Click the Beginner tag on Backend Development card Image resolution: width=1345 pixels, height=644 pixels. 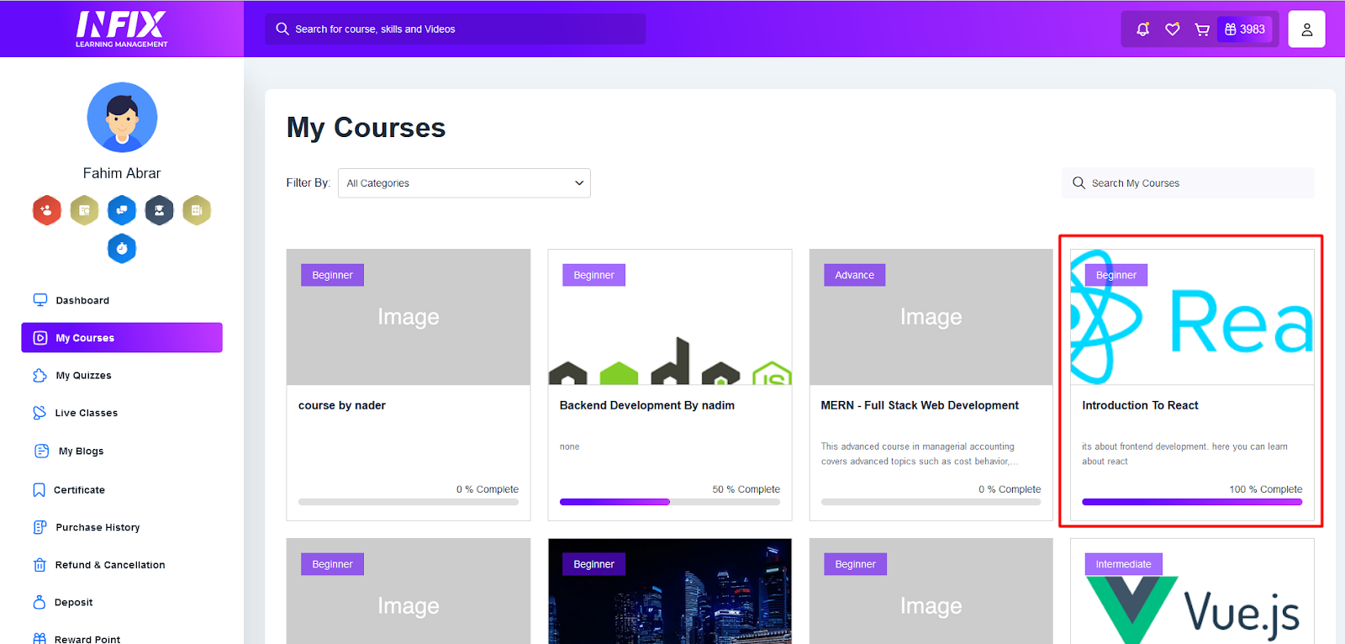pyautogui.click(x=594, y=275)
